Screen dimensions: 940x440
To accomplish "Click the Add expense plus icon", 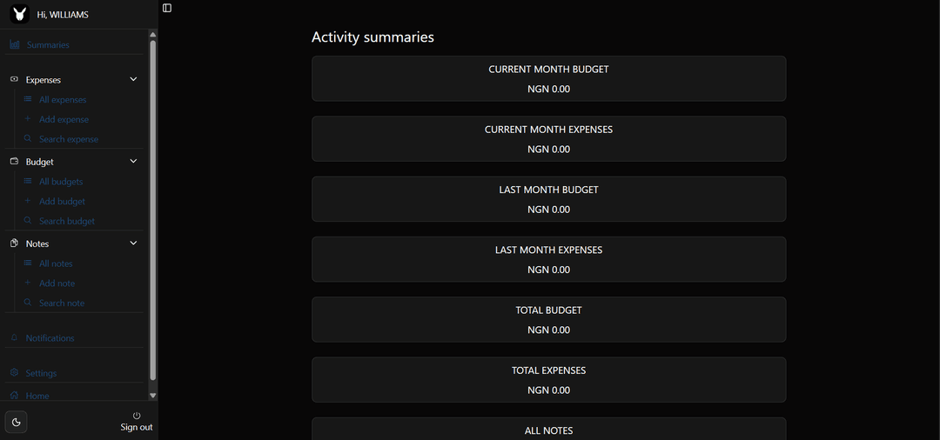I will tap(28, 119).
